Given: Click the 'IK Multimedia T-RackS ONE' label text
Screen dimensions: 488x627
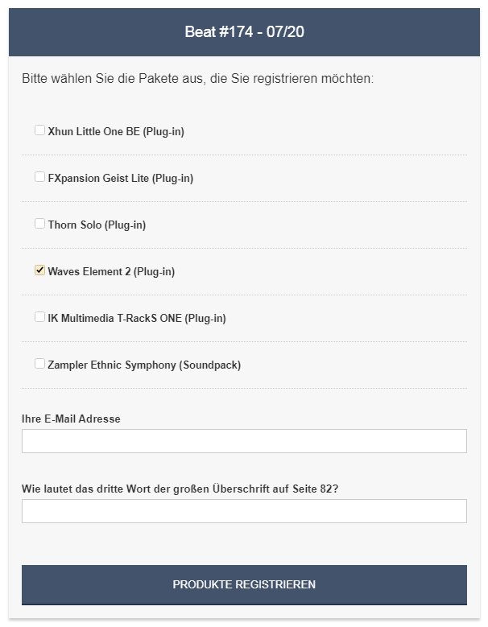Looking at the screenshot, I should pyautogui.click(x=114, y=318).
